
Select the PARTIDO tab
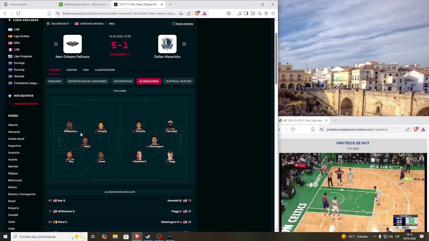[55, 70]
